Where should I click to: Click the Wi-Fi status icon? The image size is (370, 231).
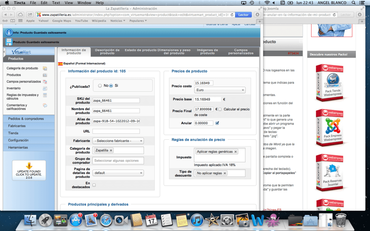pos(267,3)
